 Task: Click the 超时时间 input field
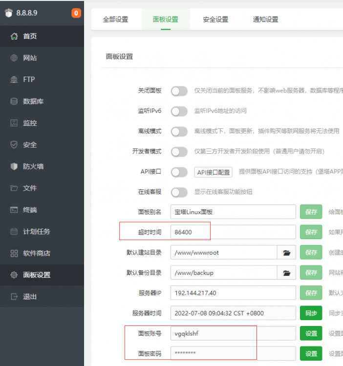(x=233, y=232)
